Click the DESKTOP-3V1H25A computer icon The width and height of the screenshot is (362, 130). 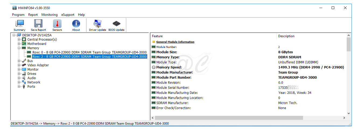point(19,35)
